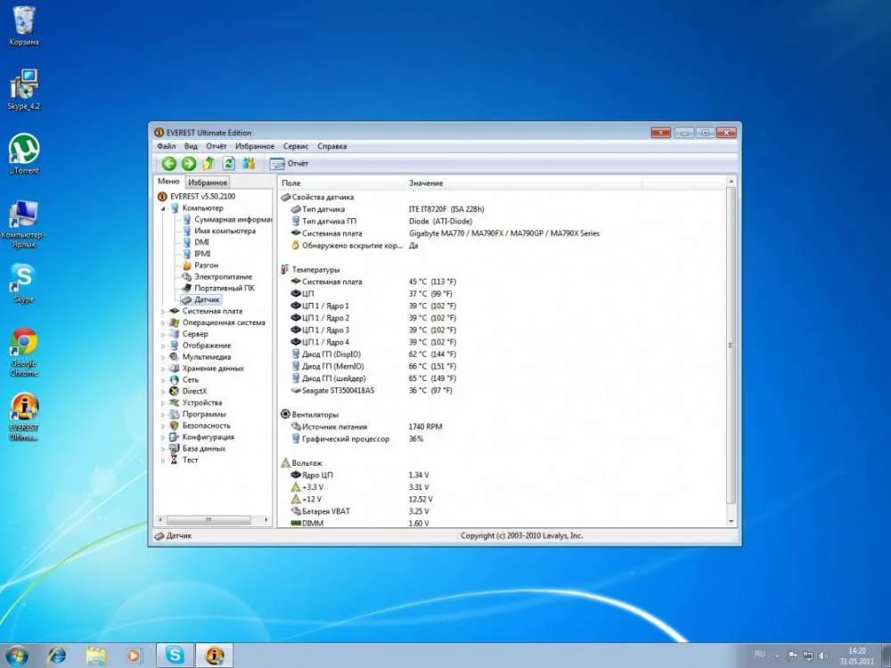Expand the DirectX tree node
The height and width of the screenshot is (668, 891).
coord(164,391)
